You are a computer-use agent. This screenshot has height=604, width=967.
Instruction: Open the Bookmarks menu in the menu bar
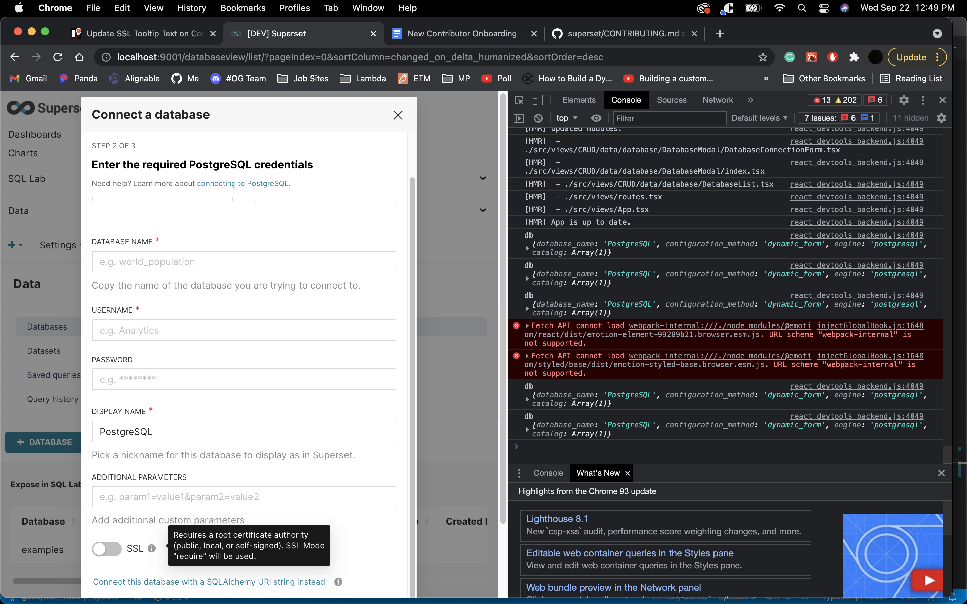click(x=242, y=8)
